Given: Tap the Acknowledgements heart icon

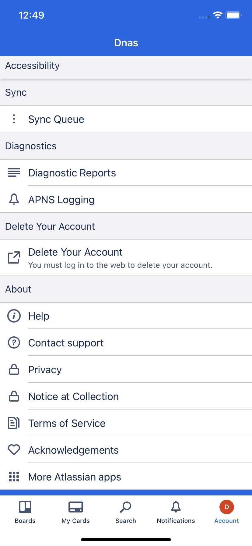Looking at the screenshot, I should (14, 450).
